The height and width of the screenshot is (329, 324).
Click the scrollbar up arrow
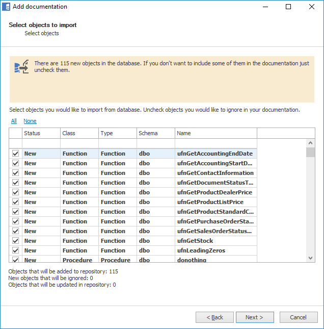(310, 143)
